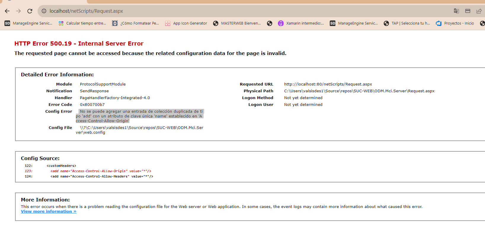Click Logon User Not yet determined value
Screen dimensions: 485x234
303,105
